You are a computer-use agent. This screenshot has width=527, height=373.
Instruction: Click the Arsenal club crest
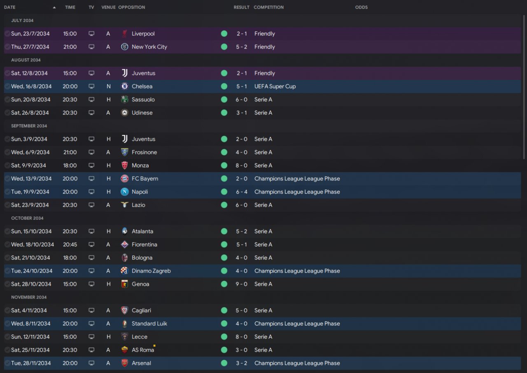coord(125,363)
